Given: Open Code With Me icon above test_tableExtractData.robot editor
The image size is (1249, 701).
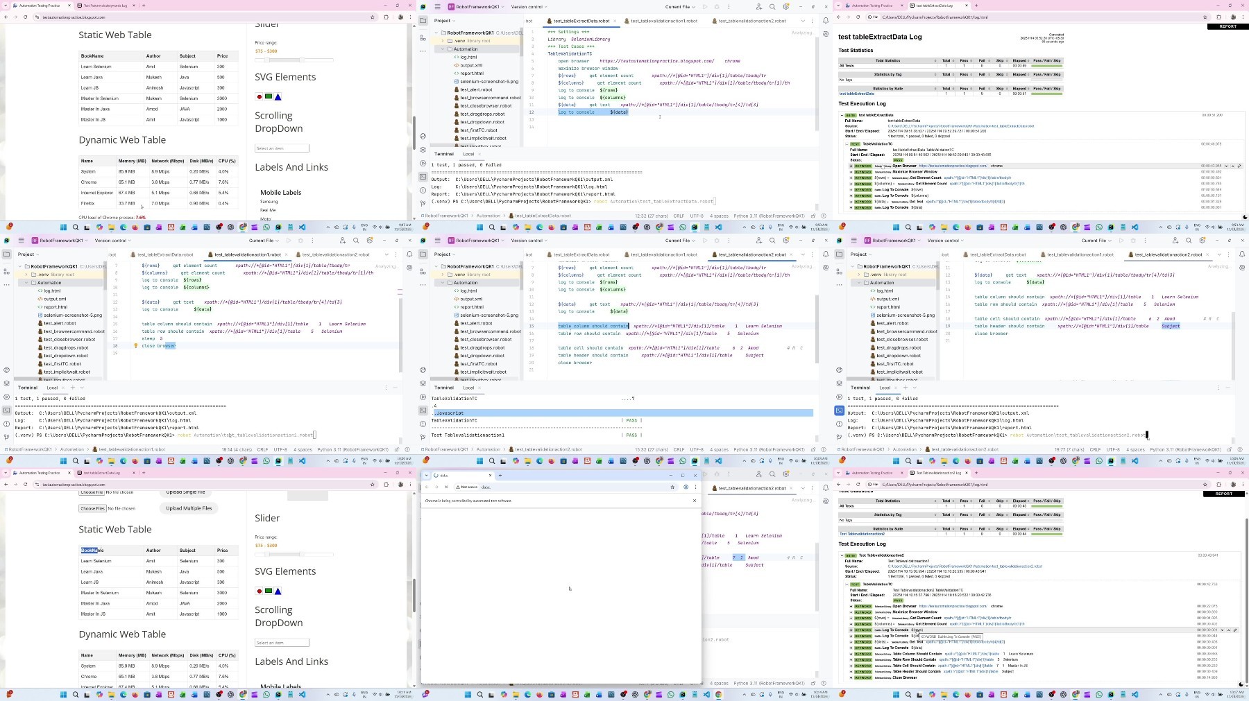Looking at the screenshot, I should [x=758, y=7].
